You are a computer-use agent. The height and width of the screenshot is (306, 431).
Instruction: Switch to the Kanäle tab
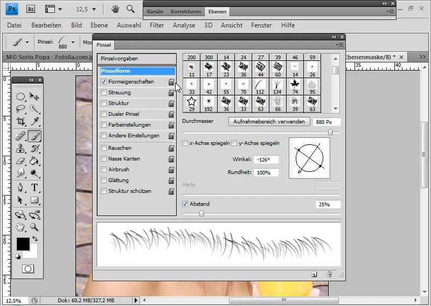(x=155, y=11)
